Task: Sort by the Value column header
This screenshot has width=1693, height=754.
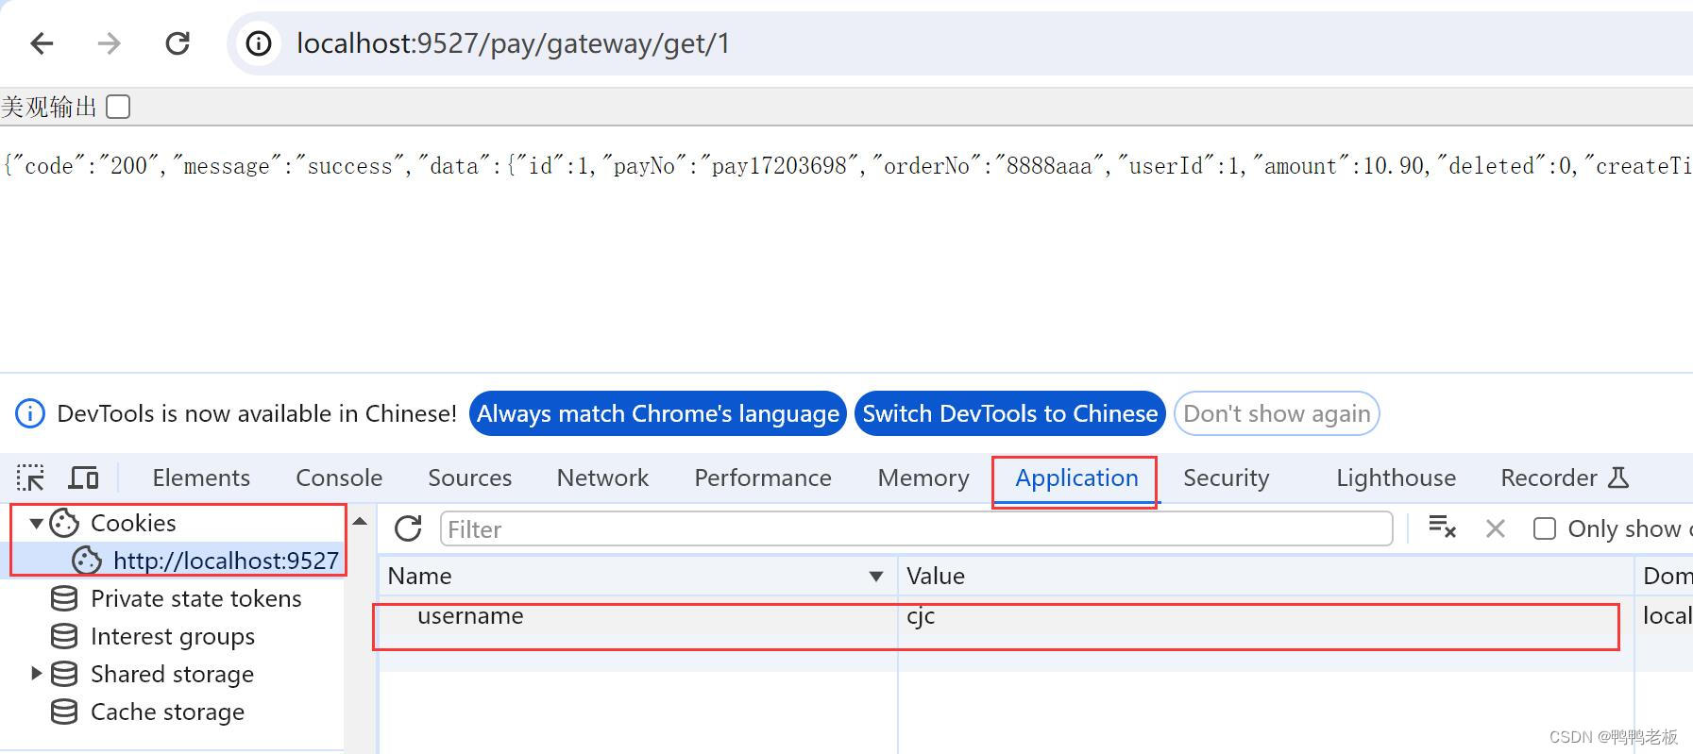Action: (1265, 576)
